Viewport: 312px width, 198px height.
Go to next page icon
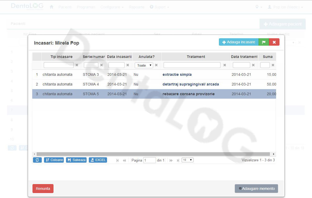[171, 160]
